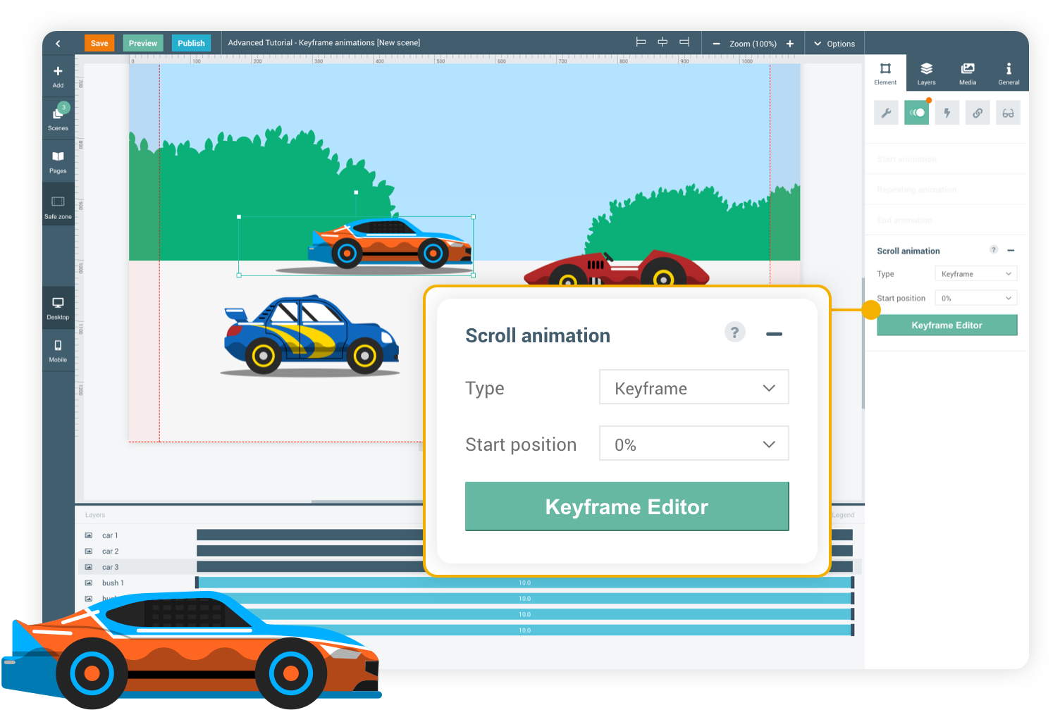Switch to the Layers tab
1060x710 pixels.
coord(926,73)
